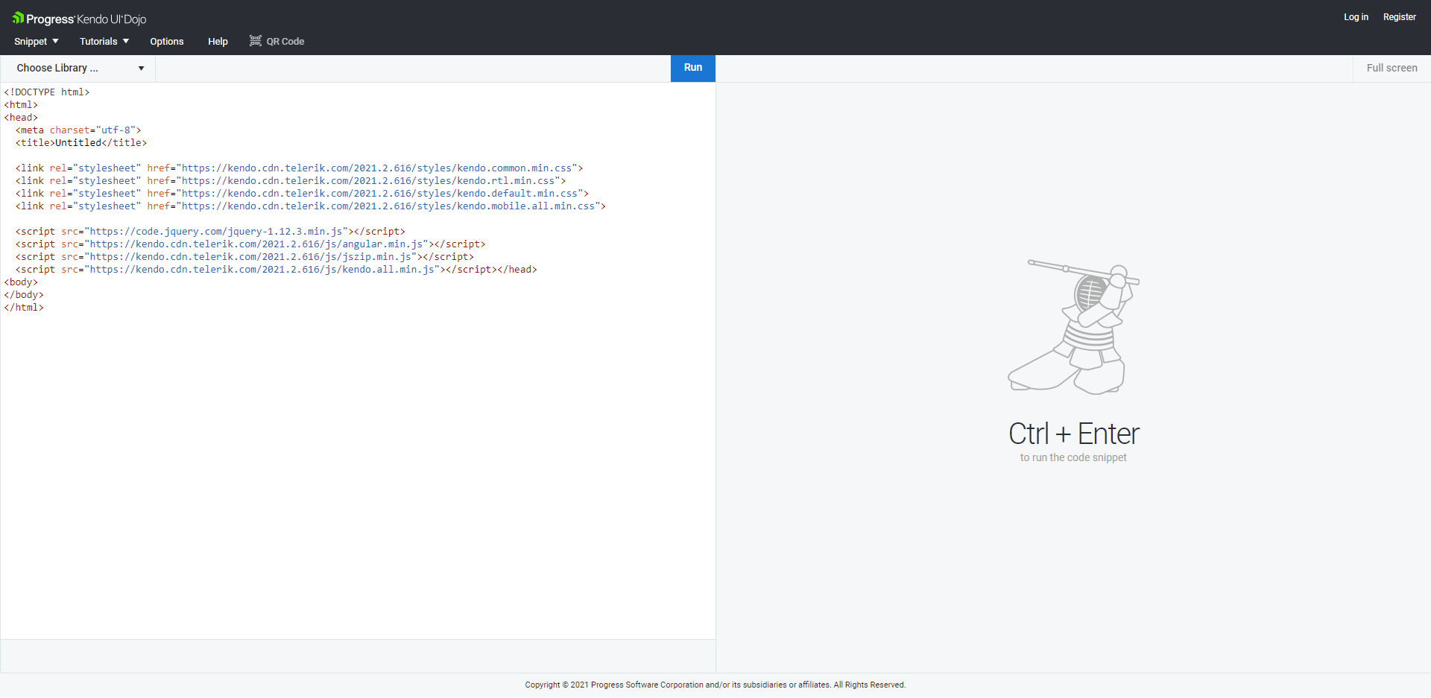Viewport: 1431px width, 698px height.
Task: Click the kendo.common.min.css link line
Action: tap(299, 168)
